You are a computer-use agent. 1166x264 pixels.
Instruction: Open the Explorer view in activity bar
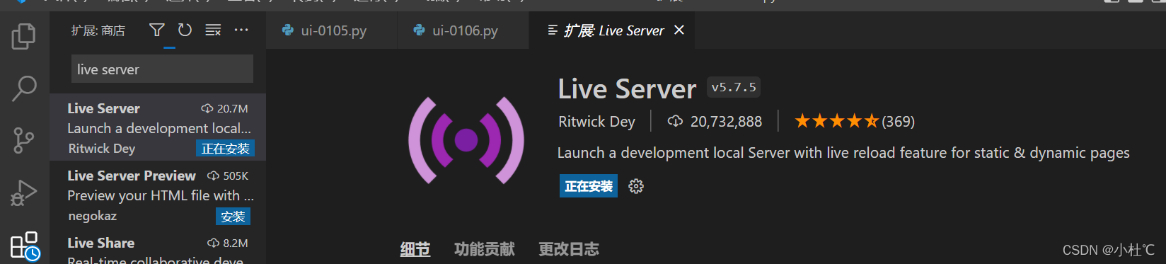coord(24,36)
